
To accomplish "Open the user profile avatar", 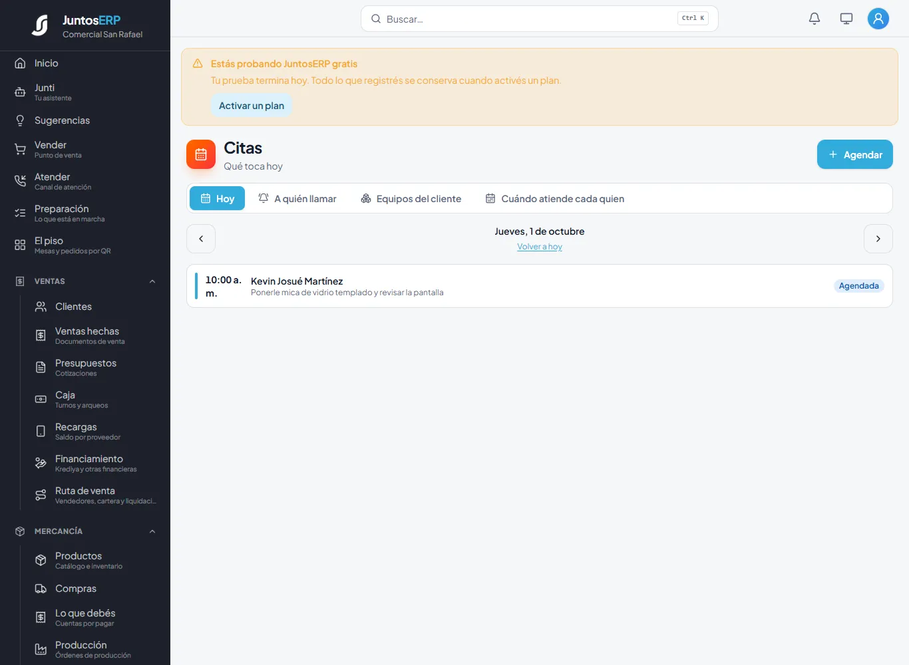I will click(x=878, y=19).
